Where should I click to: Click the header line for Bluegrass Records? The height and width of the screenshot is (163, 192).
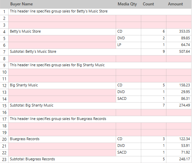pyautogui.click(x=100, y=119)
